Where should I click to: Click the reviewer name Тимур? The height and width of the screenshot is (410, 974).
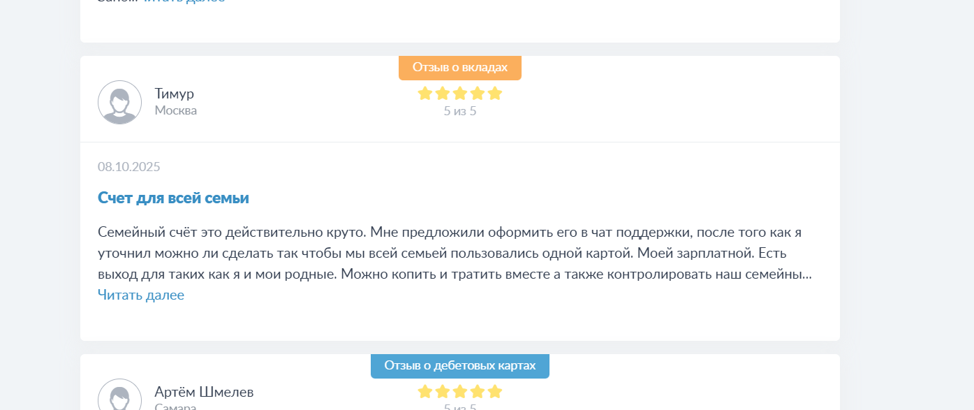175,94
